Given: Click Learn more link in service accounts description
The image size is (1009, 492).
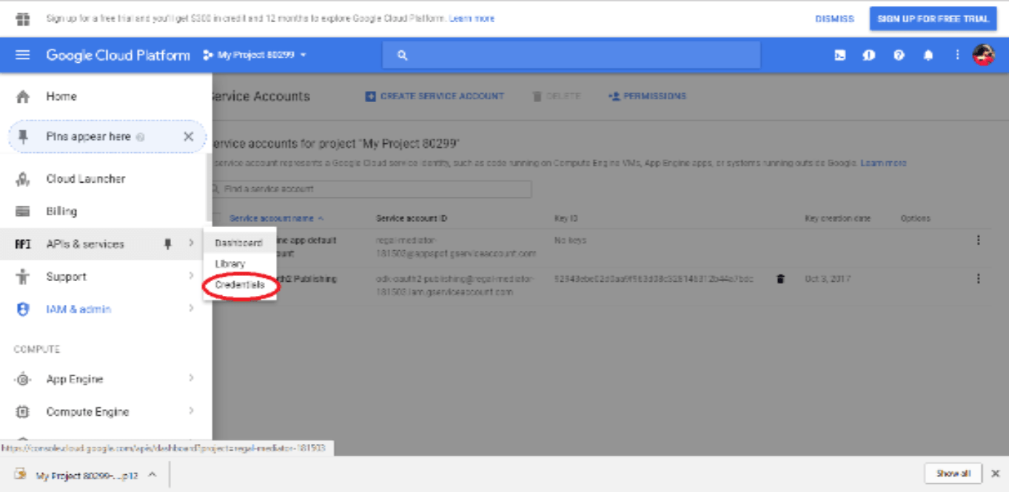Looking at the screenshot, I should pyautogui.click(x=883, y=163).
